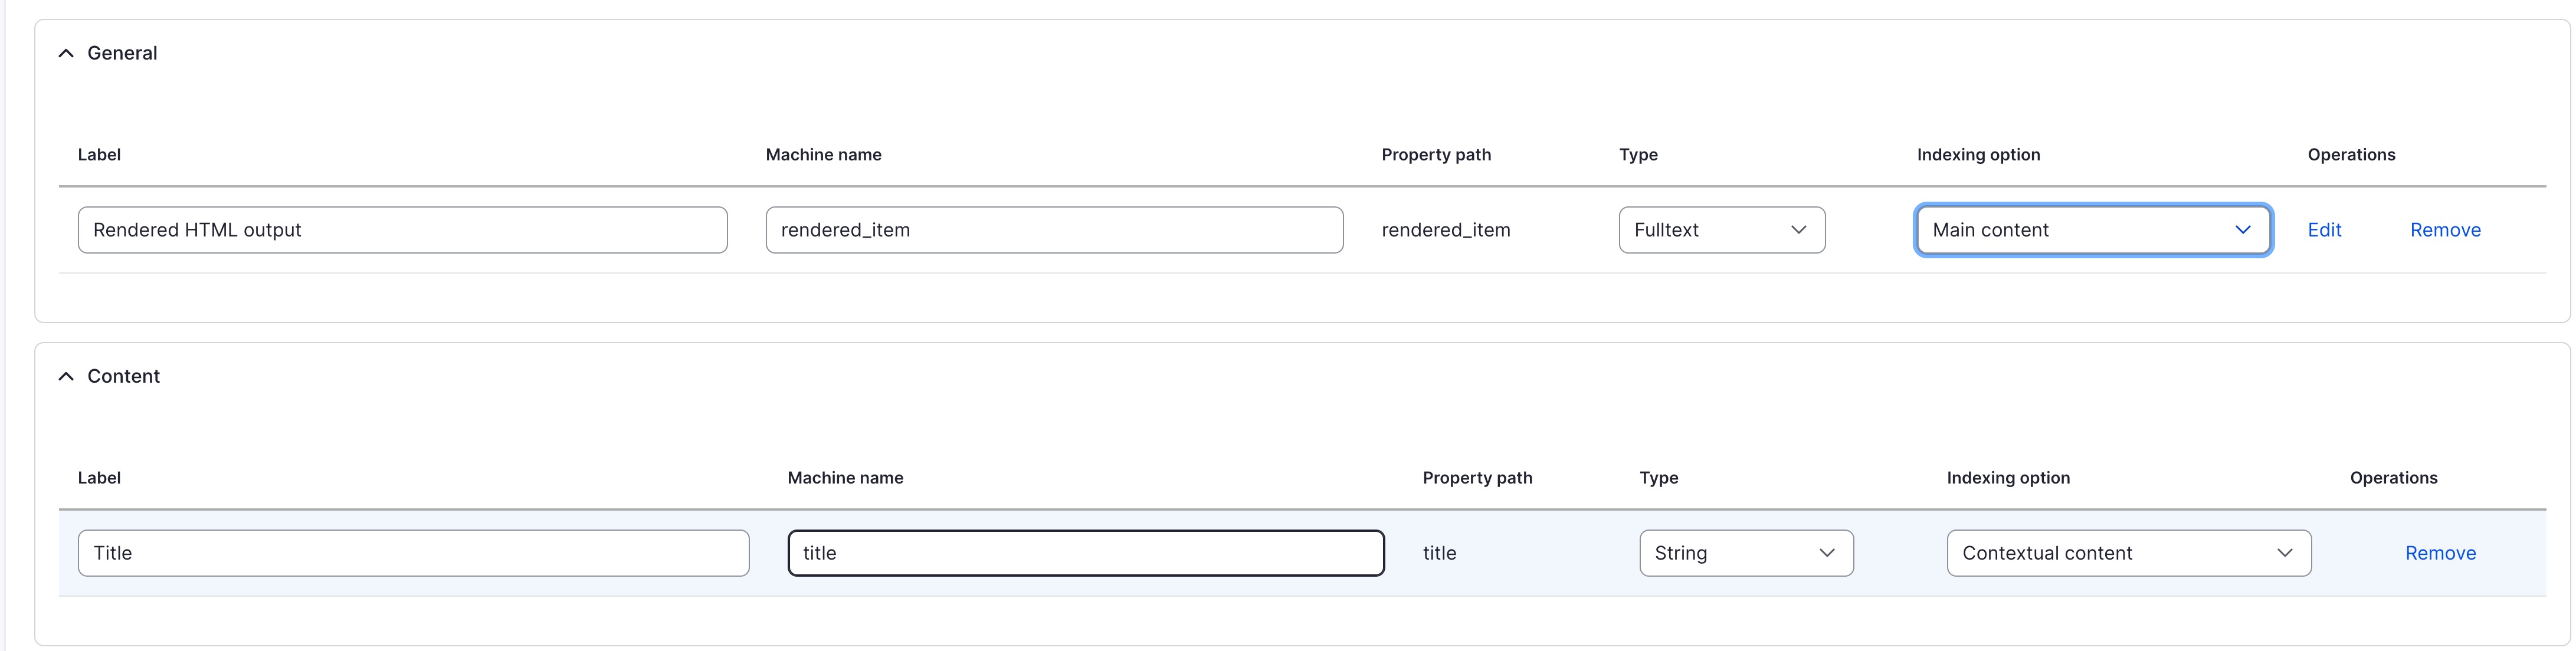
Task: Open the Fulltext type dropdown
Action: (x=1721, y=230)
